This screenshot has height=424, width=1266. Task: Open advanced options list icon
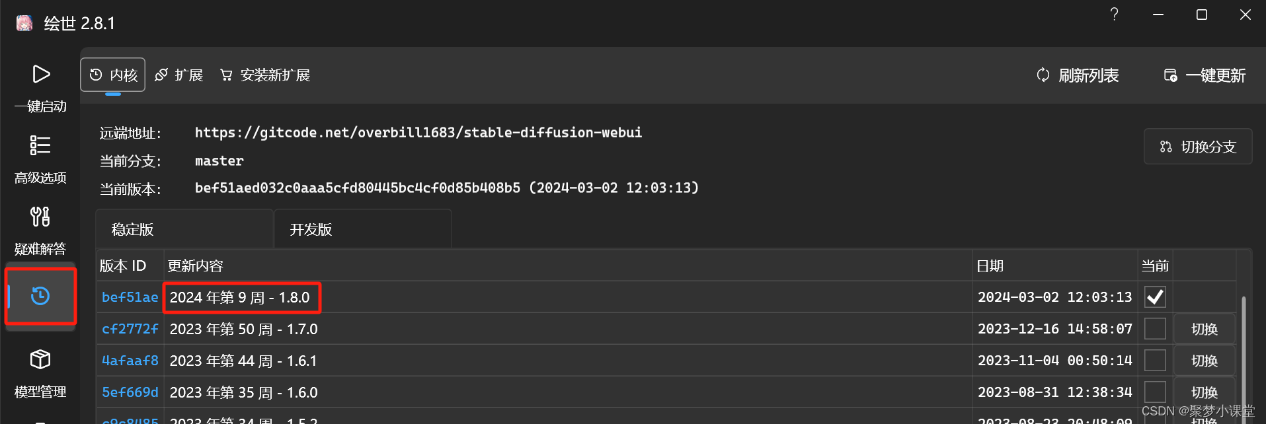pos(40,145)
